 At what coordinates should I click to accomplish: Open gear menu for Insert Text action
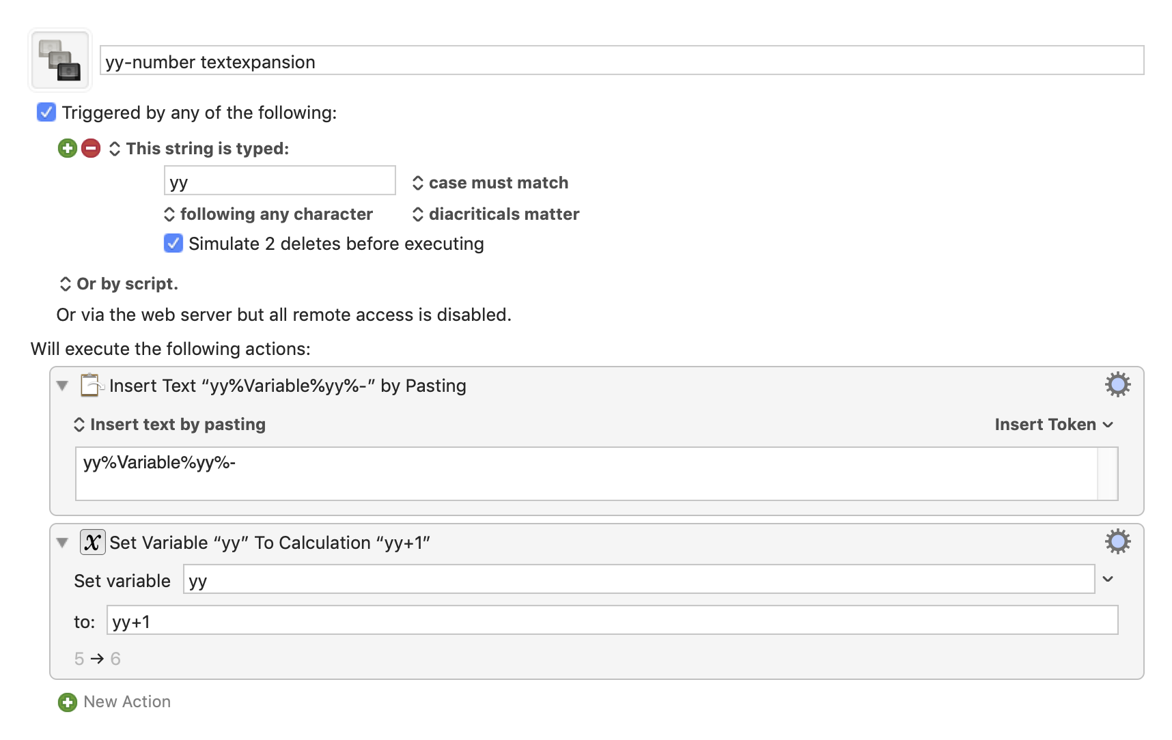[x=1117, y=385]
